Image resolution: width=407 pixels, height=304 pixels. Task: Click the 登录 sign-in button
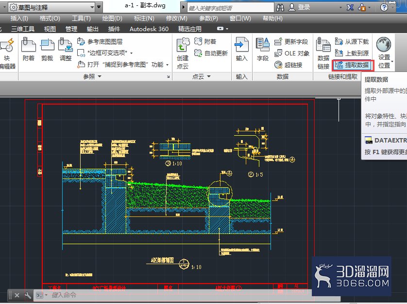click(x=299, y=7)
